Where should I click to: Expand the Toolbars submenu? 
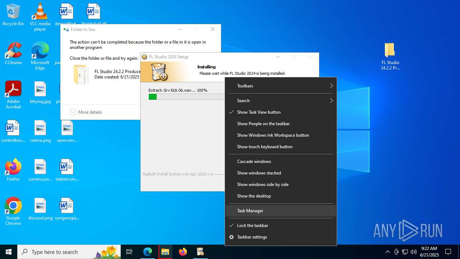pyautogui.click(x=281, y=86)
